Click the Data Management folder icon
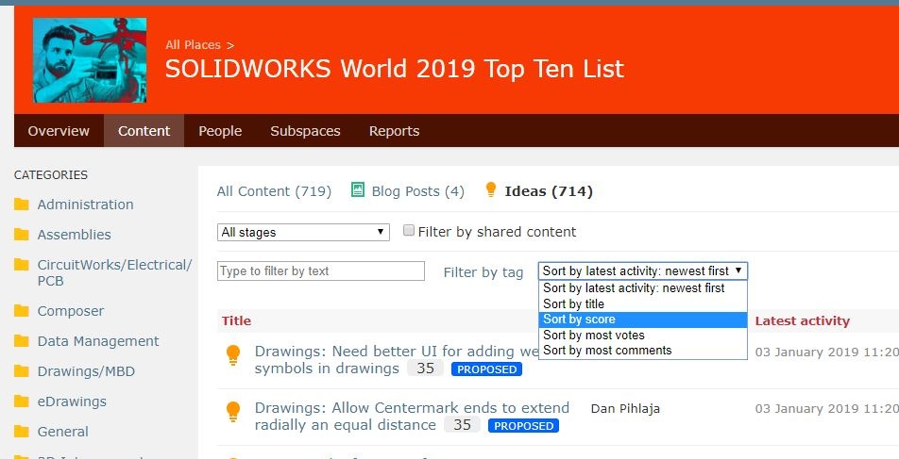This screenshot has width=899, height=459. [21, 341]
